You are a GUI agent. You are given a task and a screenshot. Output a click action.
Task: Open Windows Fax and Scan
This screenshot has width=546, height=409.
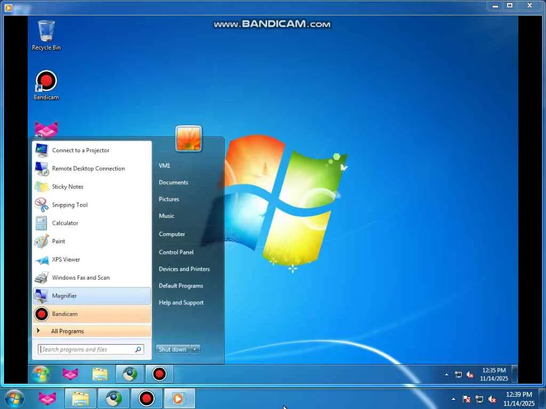(92, 277)
